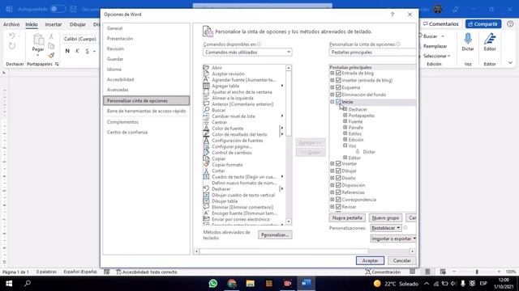Screen dimensions: 519x291
Task: Click the dialog horizontal scrollbar track
Action: (304, 251)
